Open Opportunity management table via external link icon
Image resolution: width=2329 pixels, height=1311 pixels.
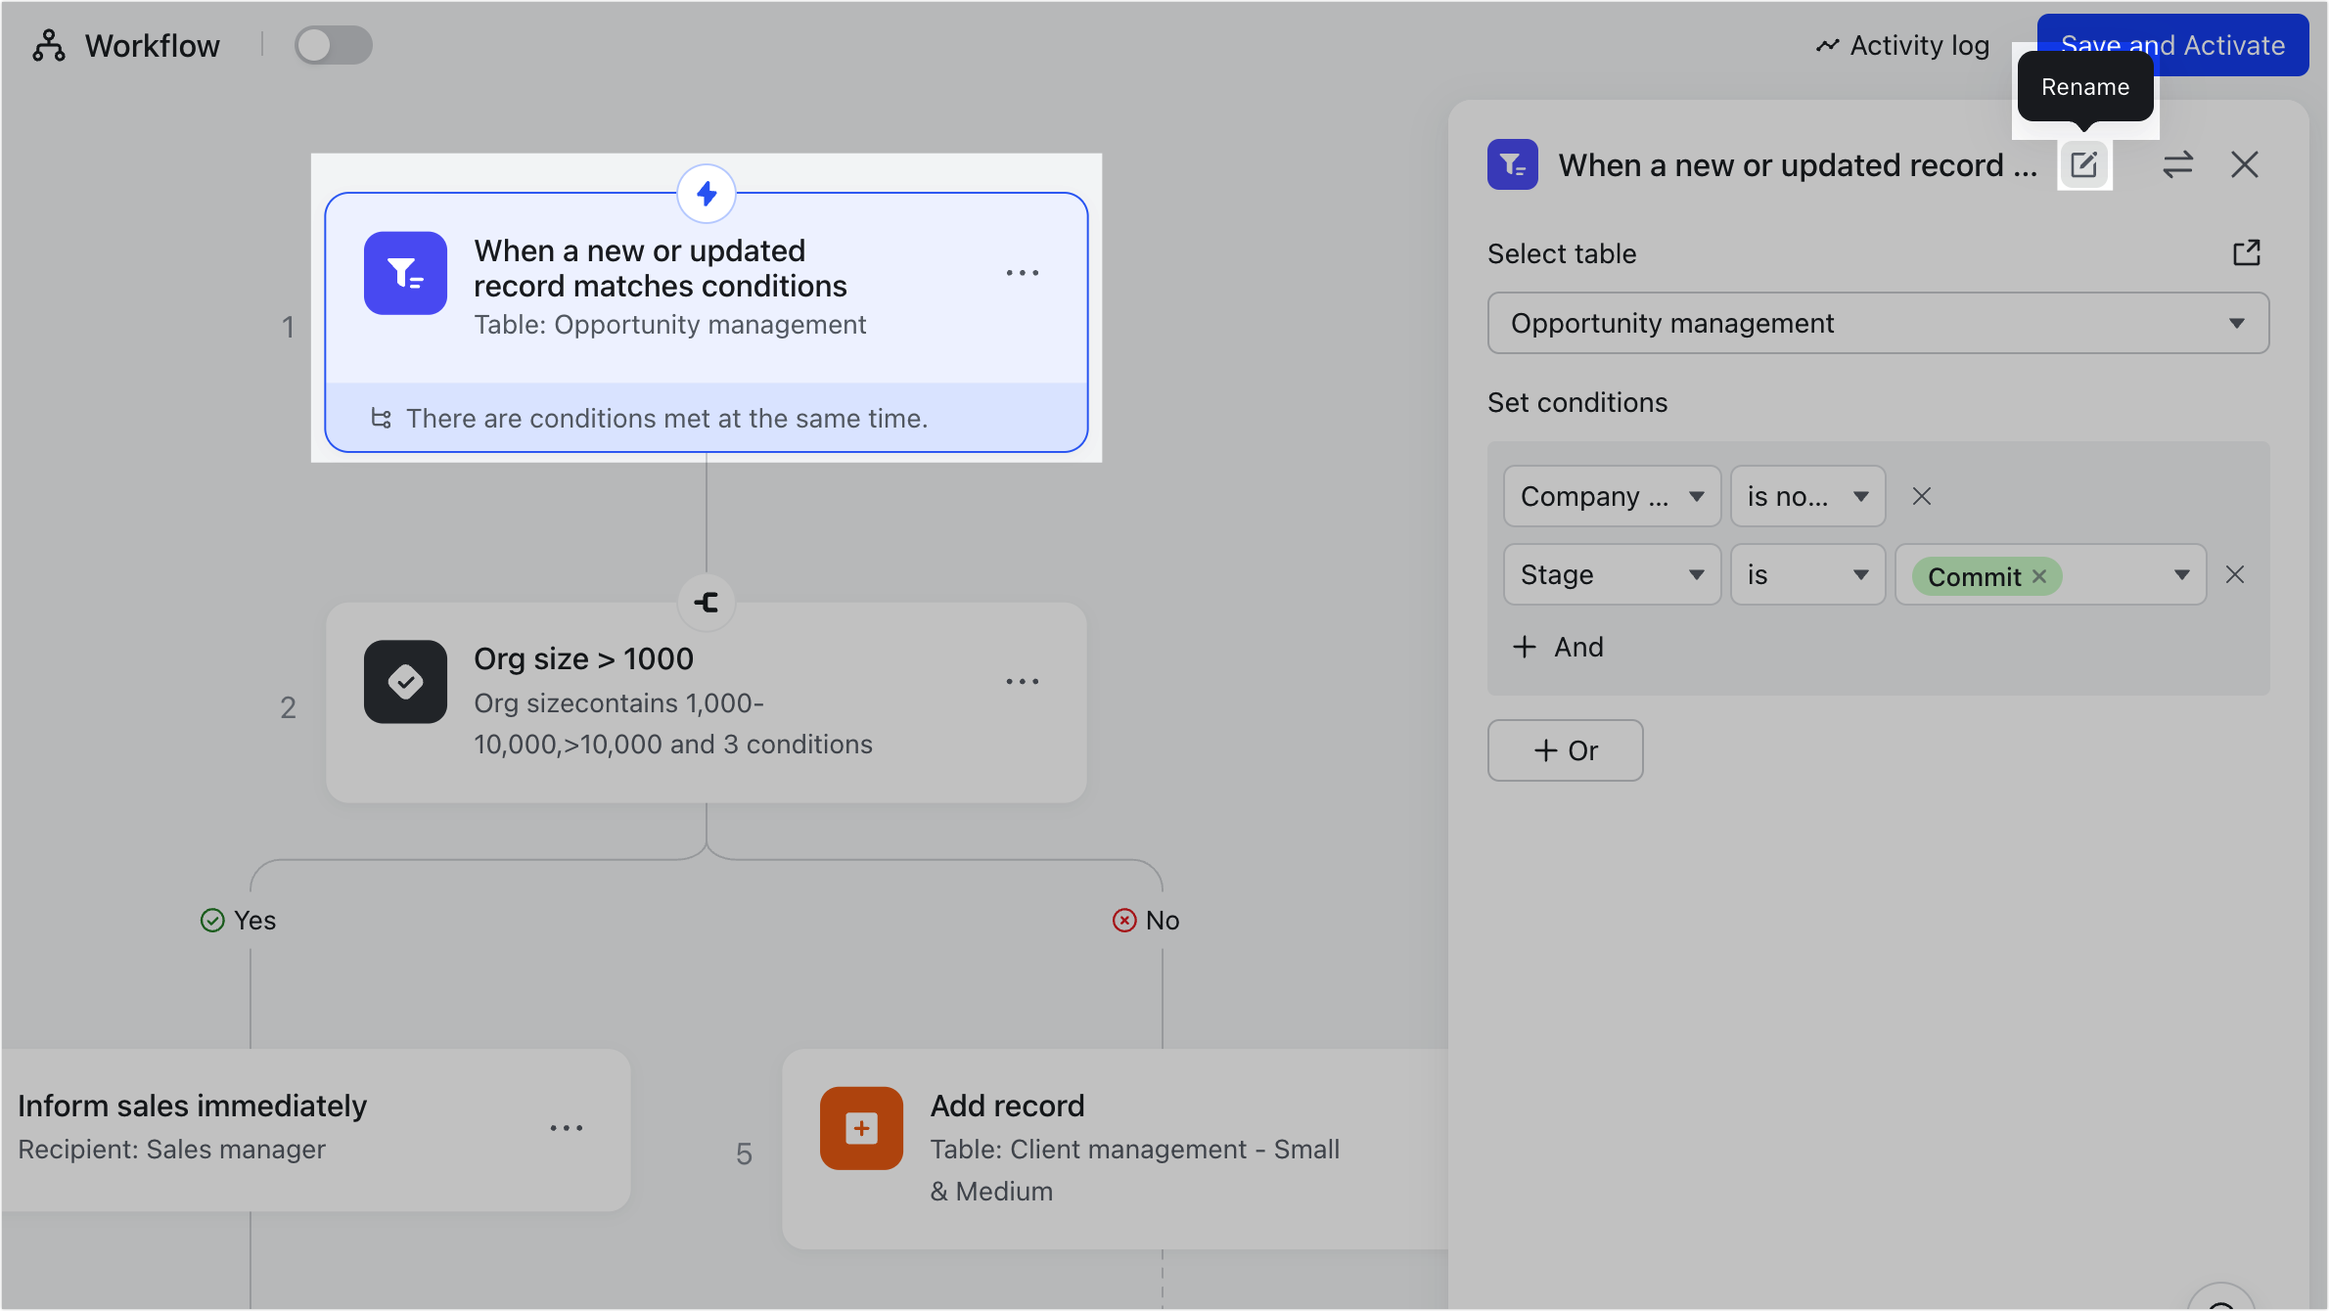(x=2248, y=252)
